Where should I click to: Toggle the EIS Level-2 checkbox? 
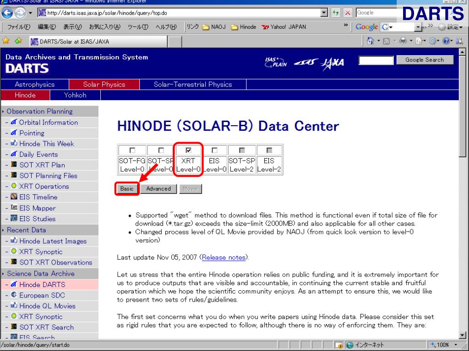269,150
